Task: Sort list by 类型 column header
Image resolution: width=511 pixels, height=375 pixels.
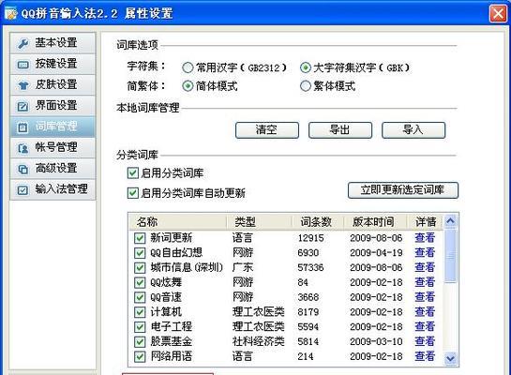Action: tap(259, 222)
